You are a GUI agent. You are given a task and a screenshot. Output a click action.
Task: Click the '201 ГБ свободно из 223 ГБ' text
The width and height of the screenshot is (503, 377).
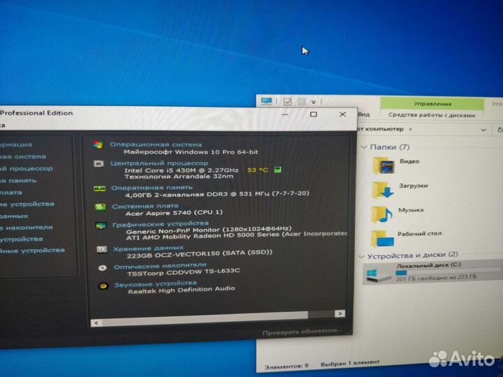436,278
